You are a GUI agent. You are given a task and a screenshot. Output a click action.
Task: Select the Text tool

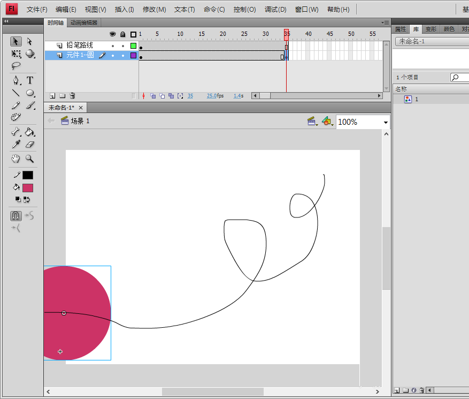coord(30,80)
